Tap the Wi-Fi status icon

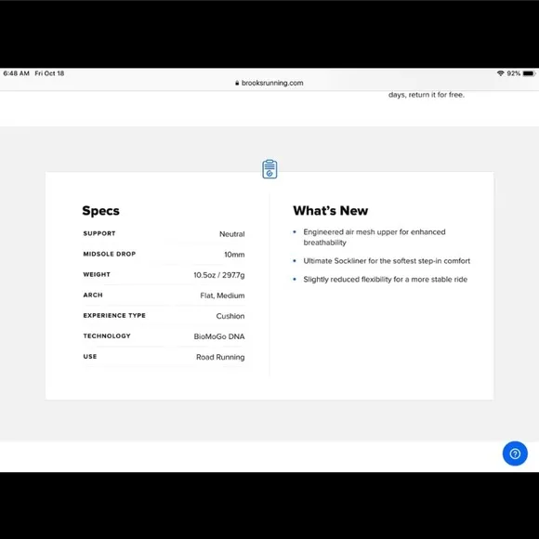[500, 73]
